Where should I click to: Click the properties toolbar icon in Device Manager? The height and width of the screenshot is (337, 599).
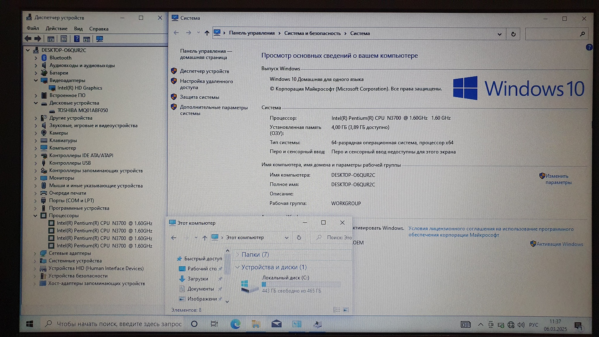[x=64, y=39]
